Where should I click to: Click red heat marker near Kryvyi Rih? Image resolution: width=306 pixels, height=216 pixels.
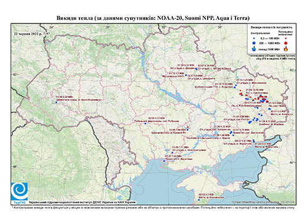(188, 127)
